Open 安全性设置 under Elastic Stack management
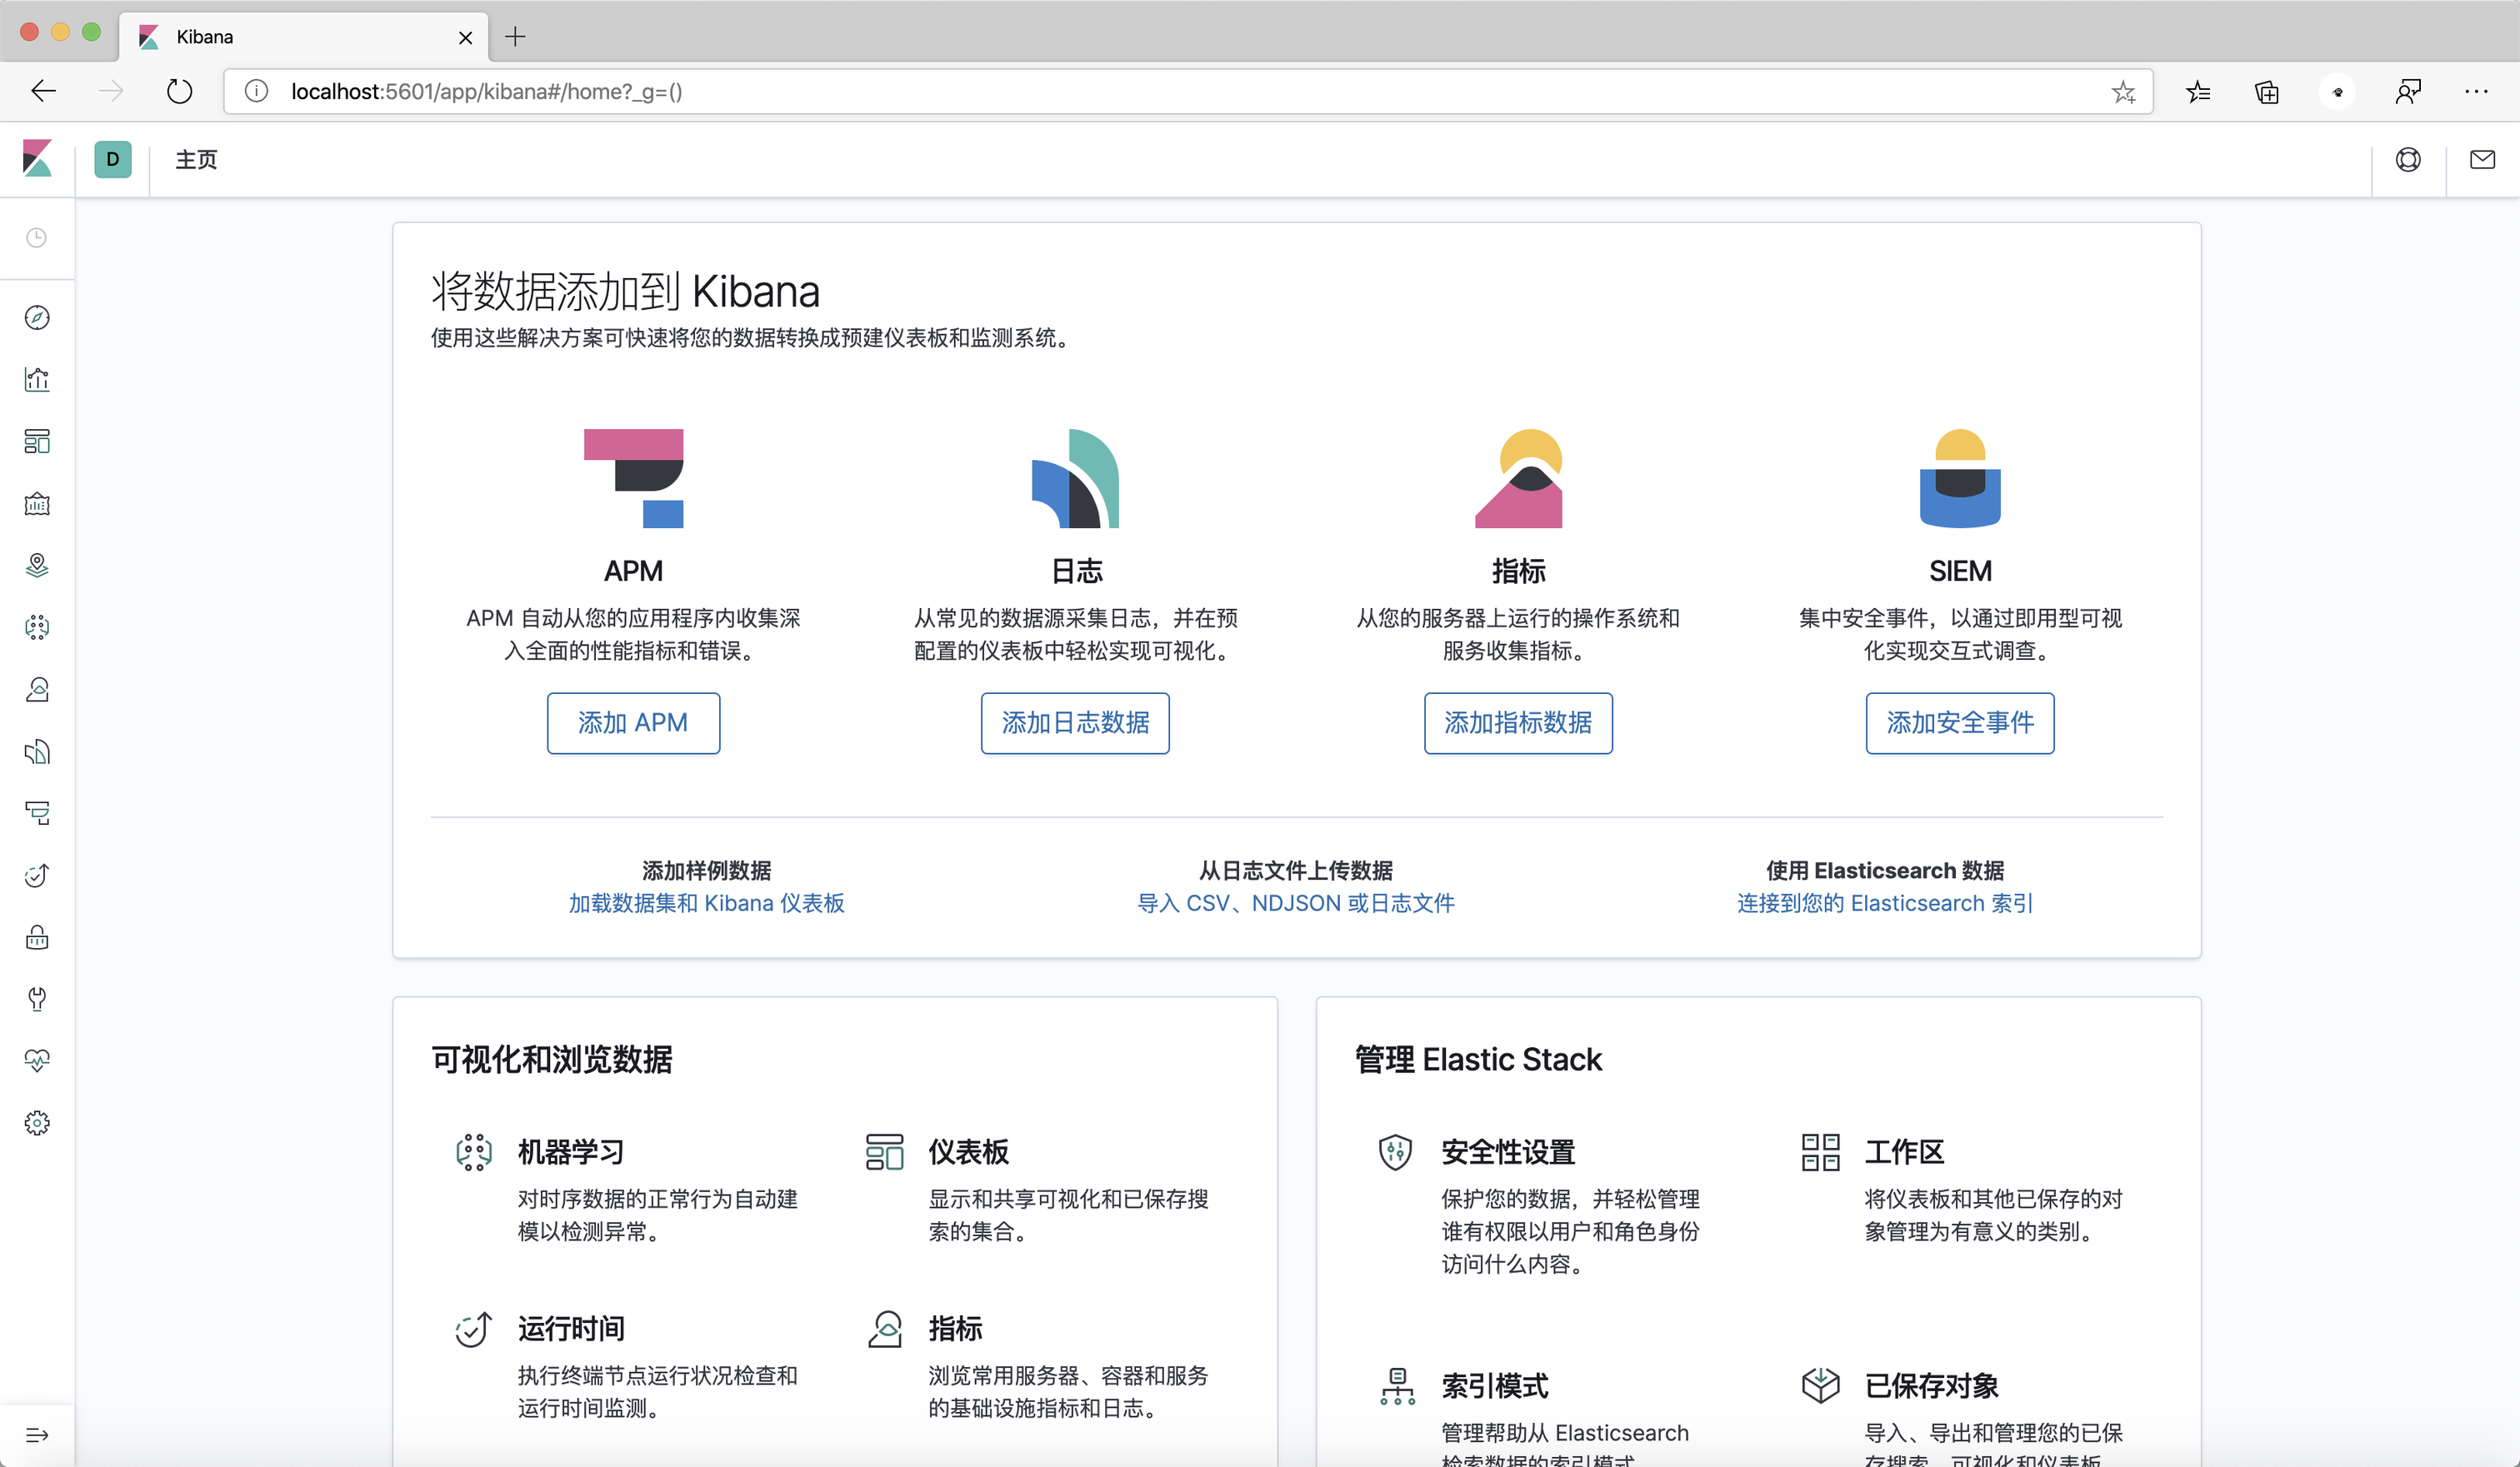This screenshot has height=1467, width=2520. pyautogui.click(x=1508, y=1152)
